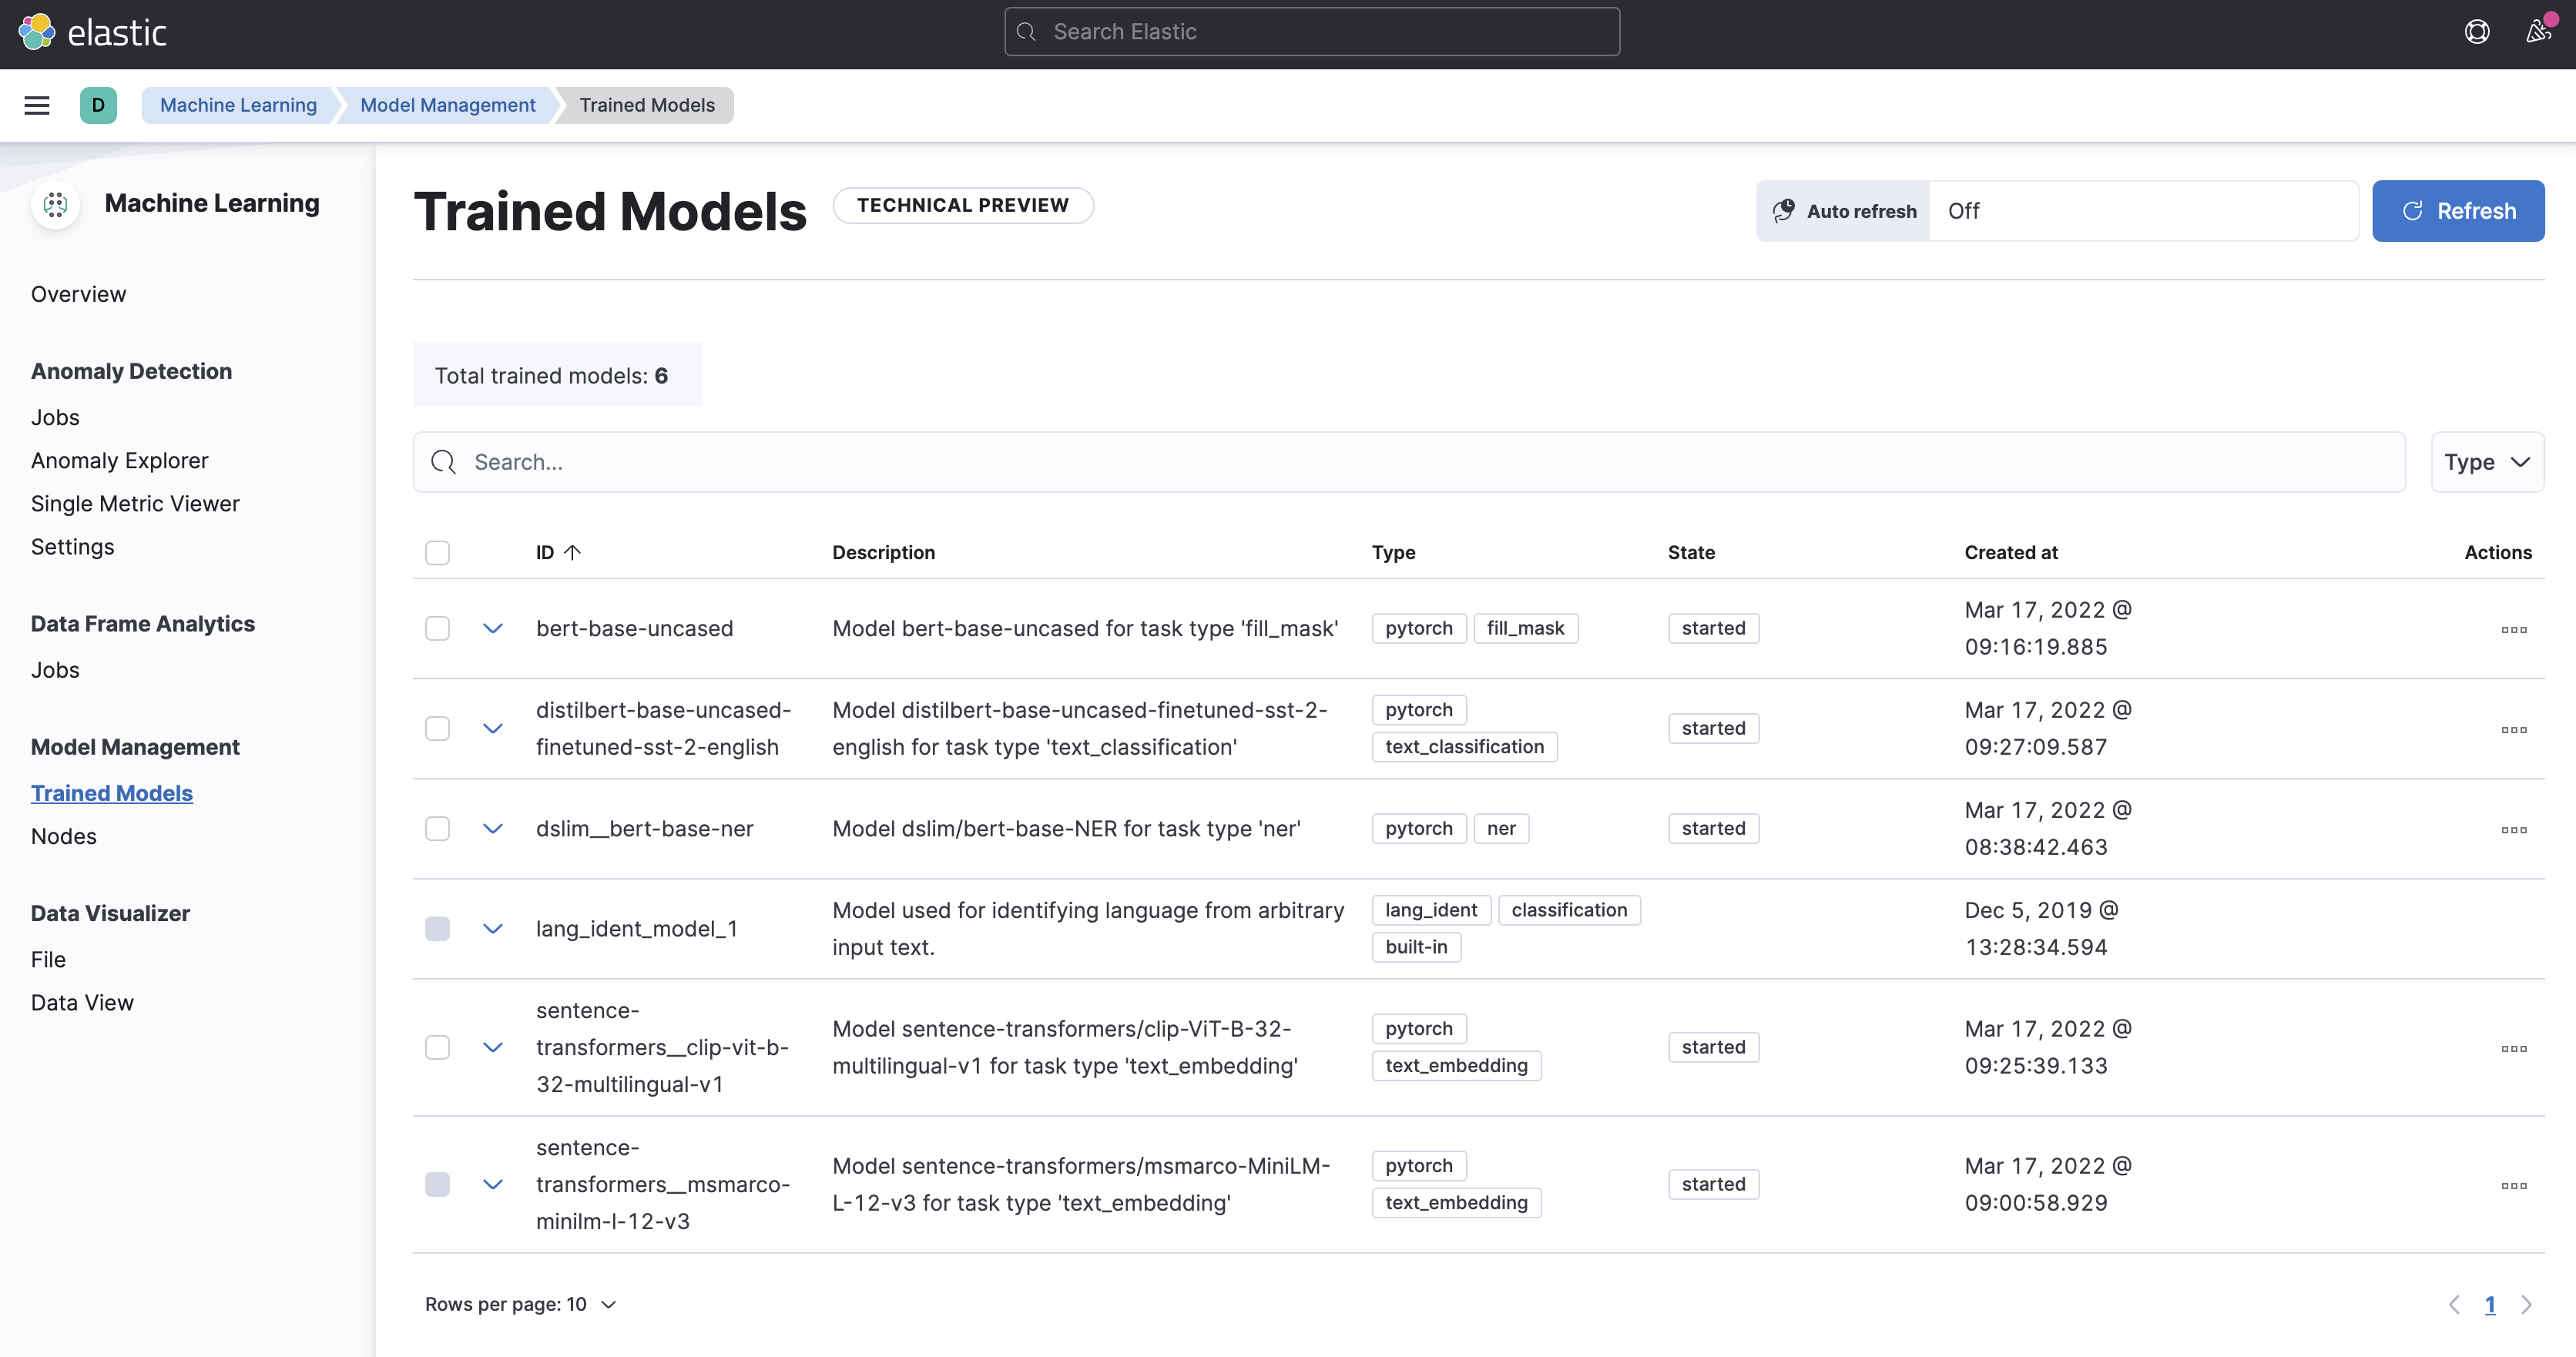Click the trained models Search field
The height and width of the screenshot is (1357, 2576).
pos(1408,462)
